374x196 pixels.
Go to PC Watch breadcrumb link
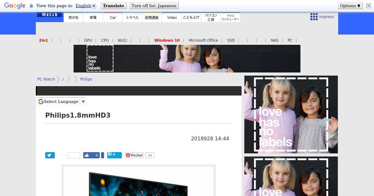[46, 79]
